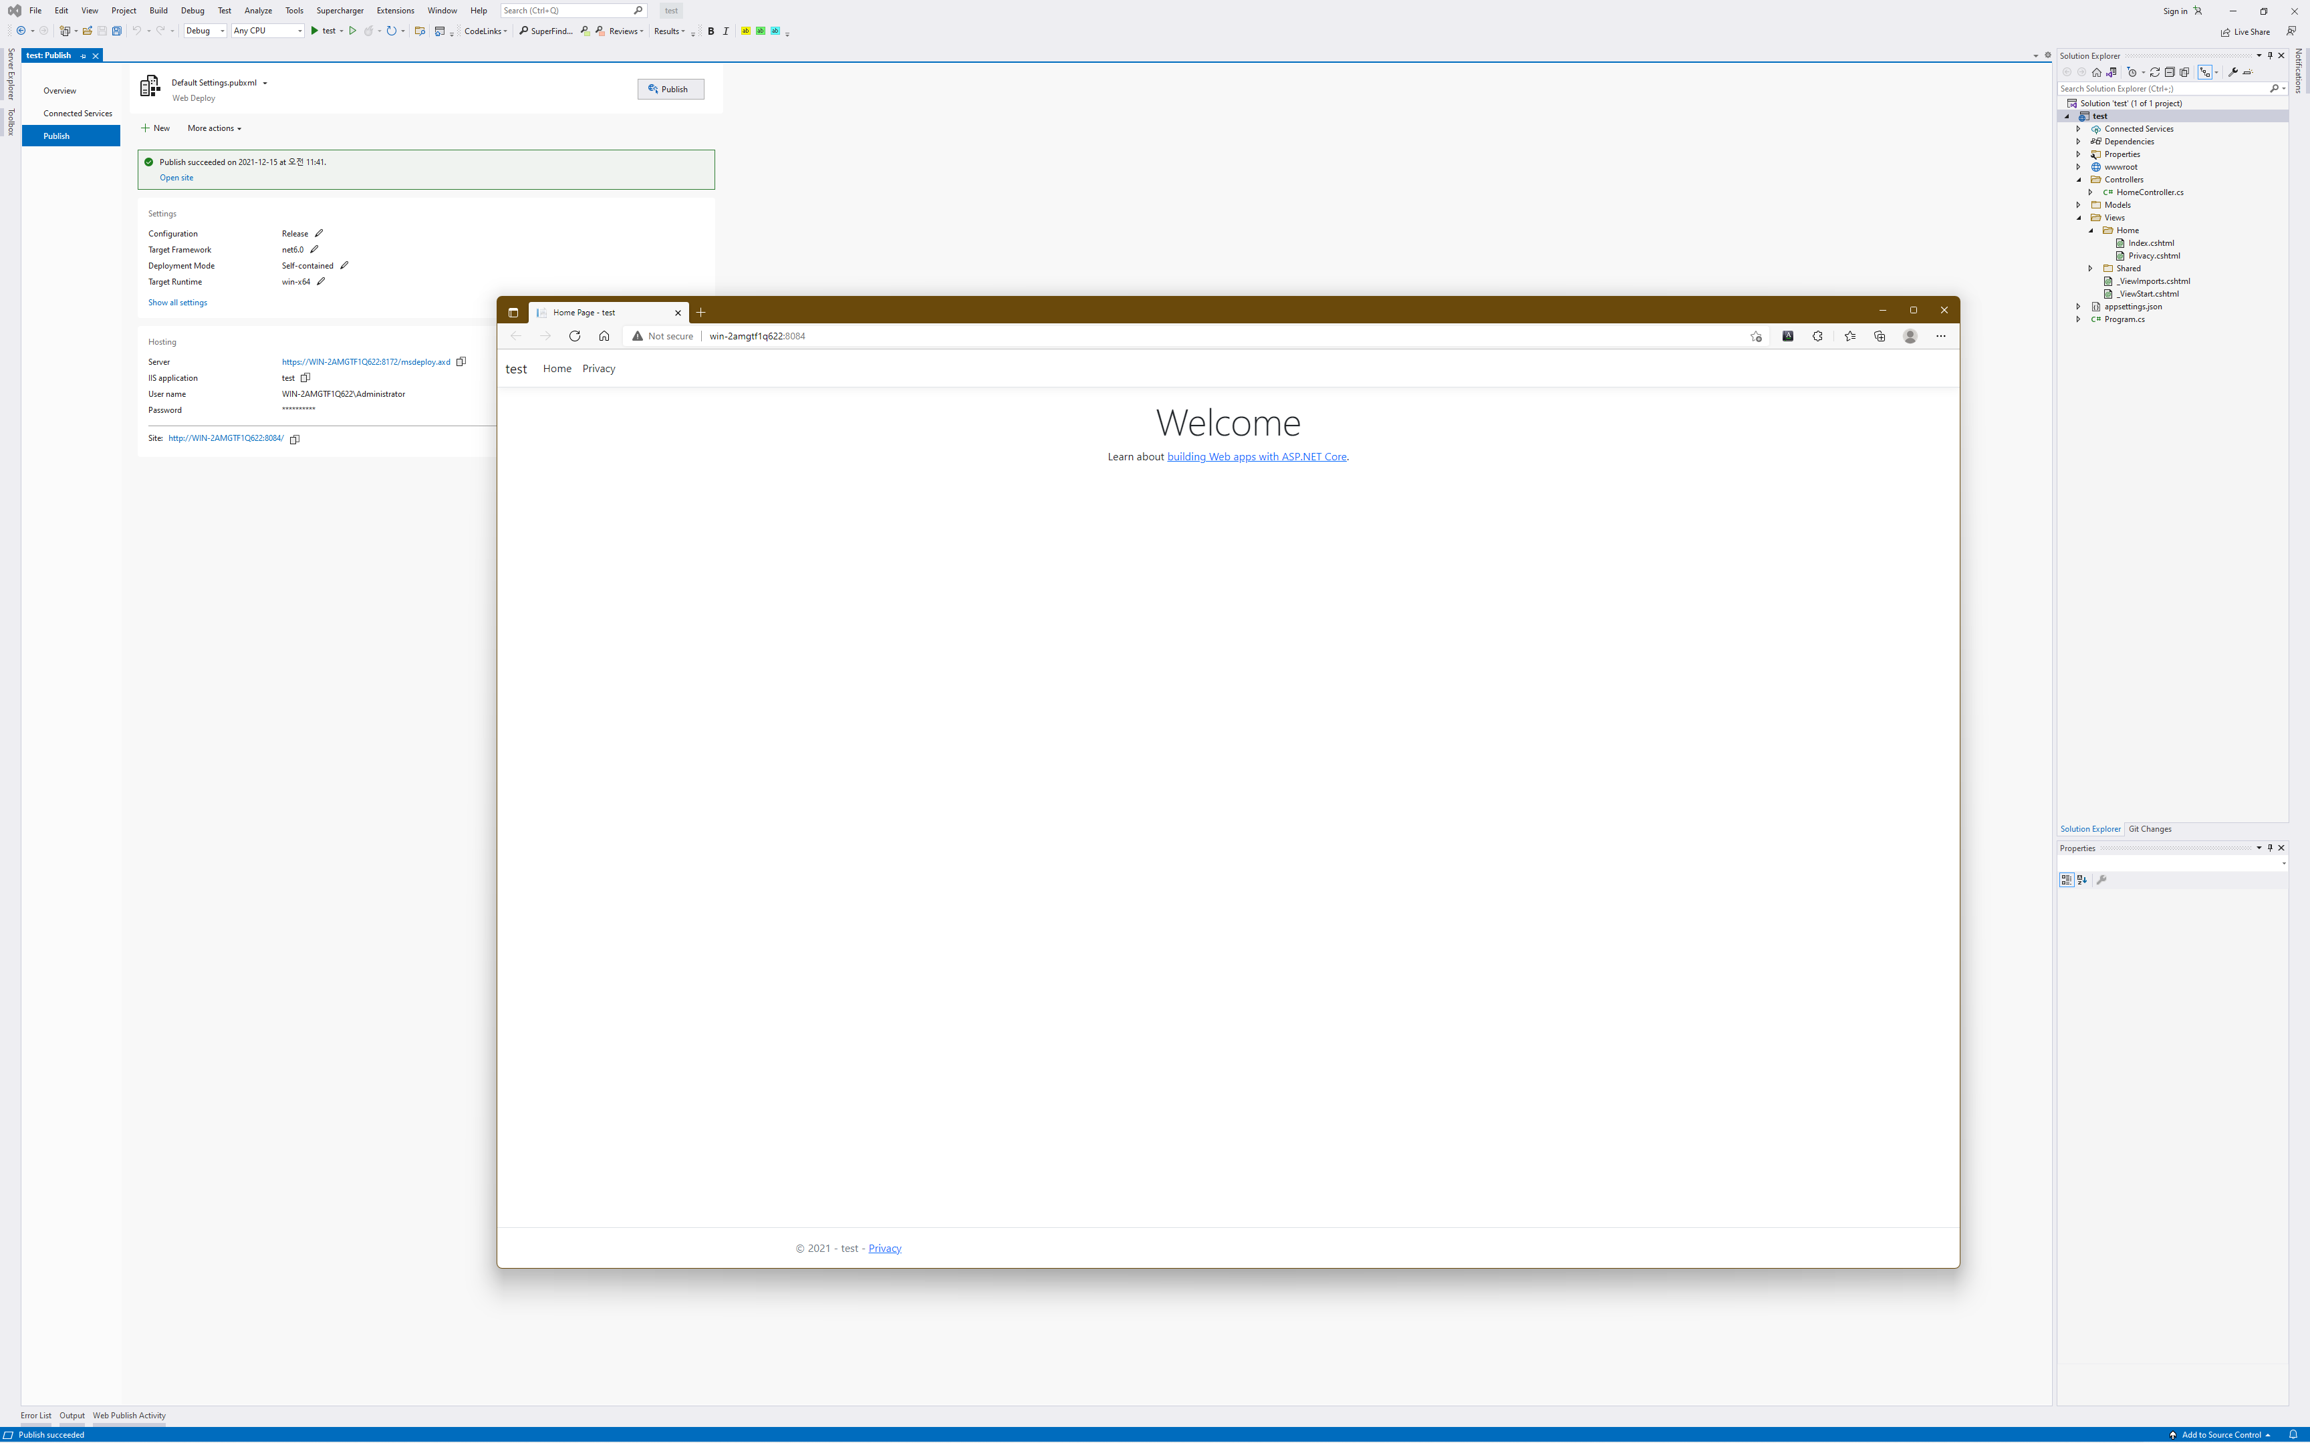
Task: Refresh the Edge browser page
Action: coord(575,336)
